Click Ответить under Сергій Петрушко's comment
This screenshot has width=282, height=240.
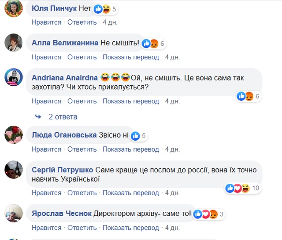pos(82,193)
